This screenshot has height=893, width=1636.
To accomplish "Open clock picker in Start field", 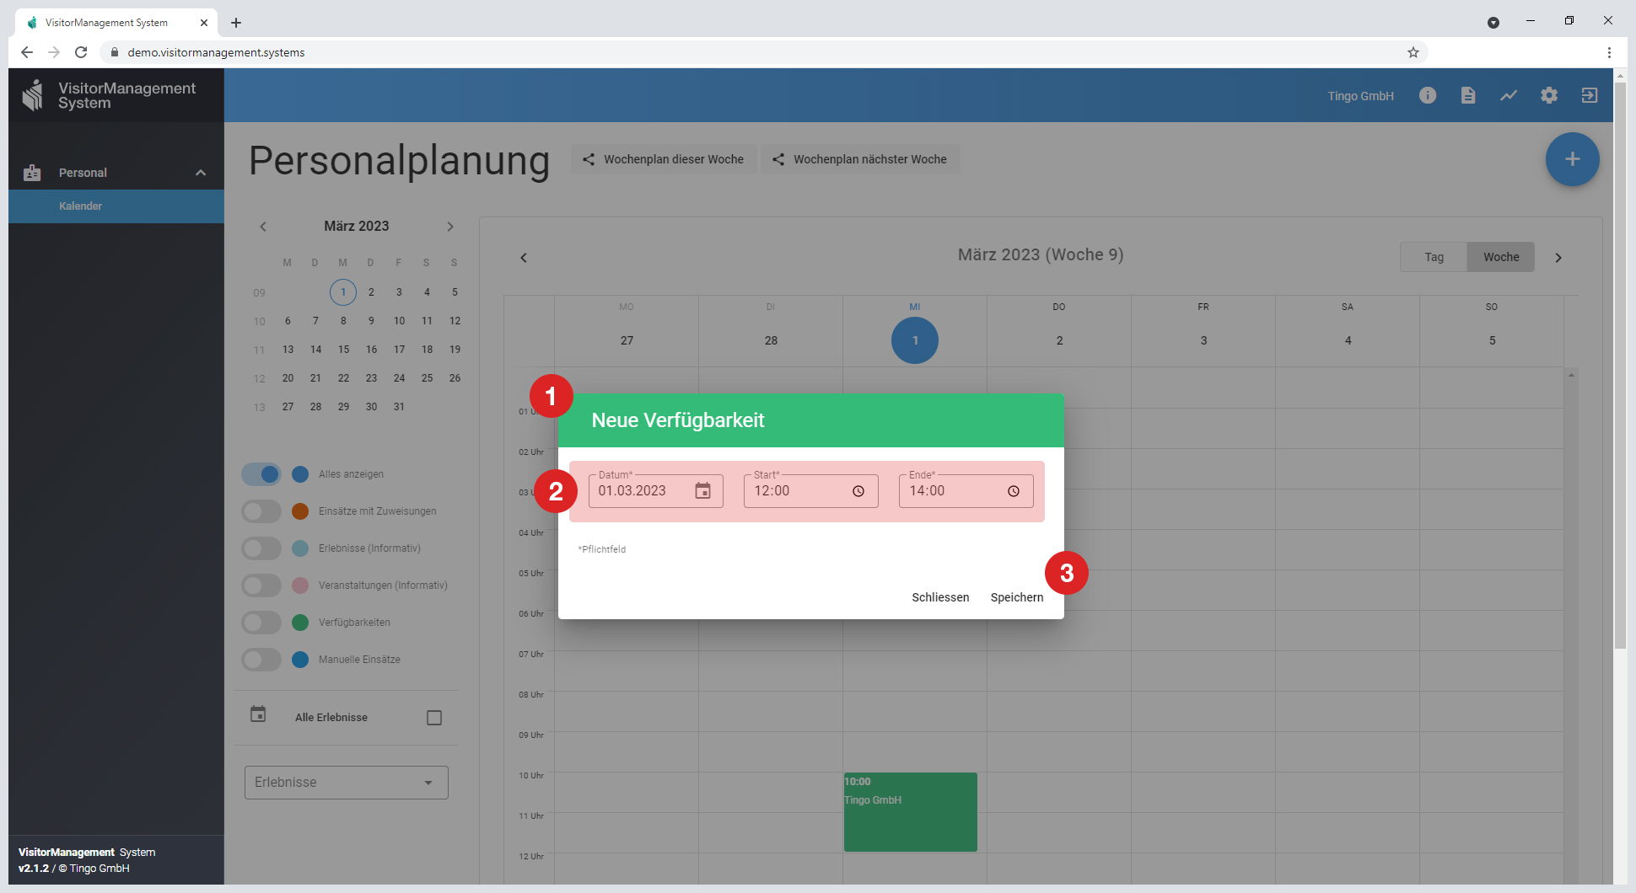I will [x=858, y=491].
